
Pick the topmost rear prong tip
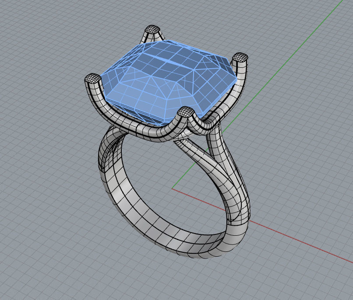coord(152,29)
